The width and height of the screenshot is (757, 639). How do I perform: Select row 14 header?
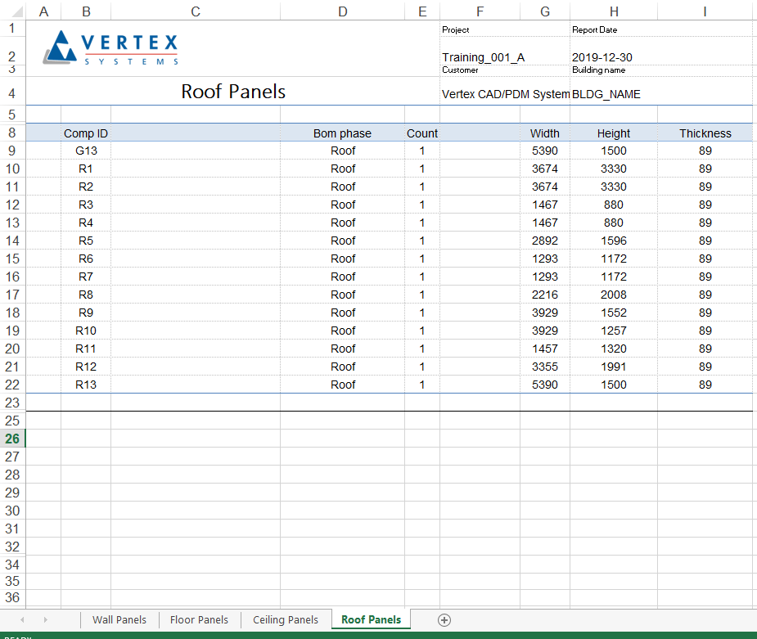[x=12, y=241]
